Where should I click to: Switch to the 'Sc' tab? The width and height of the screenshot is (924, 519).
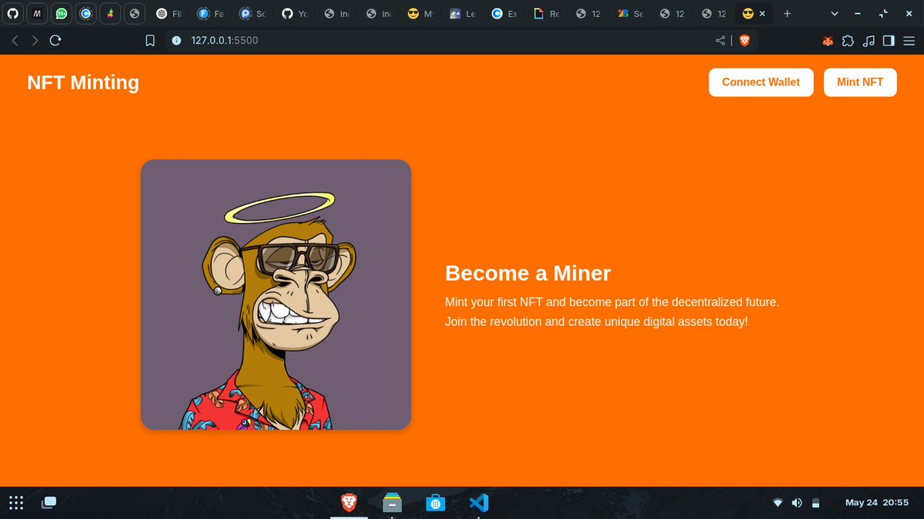click(253, 13)
